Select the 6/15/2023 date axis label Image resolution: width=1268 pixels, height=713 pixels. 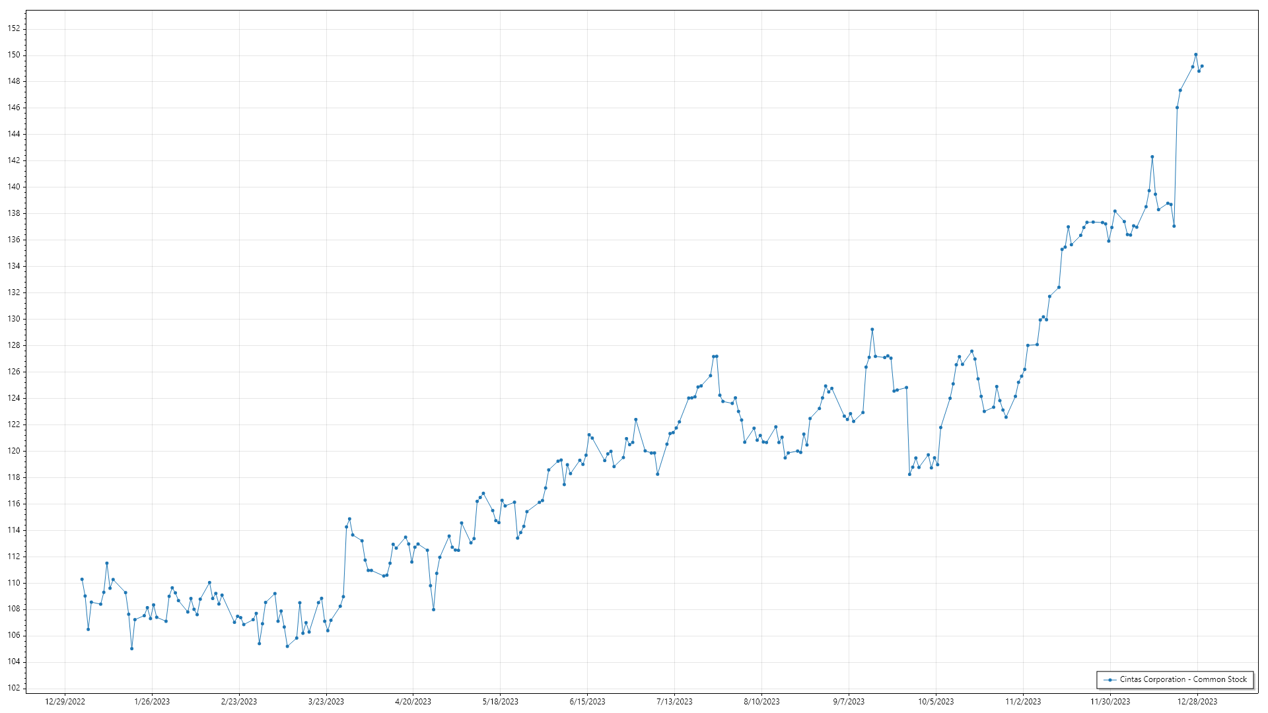click(587, 702)
